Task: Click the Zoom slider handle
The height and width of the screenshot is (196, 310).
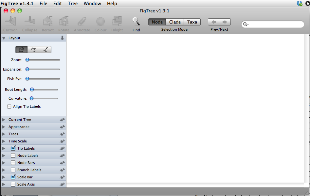Action: (x=27, y=60)
